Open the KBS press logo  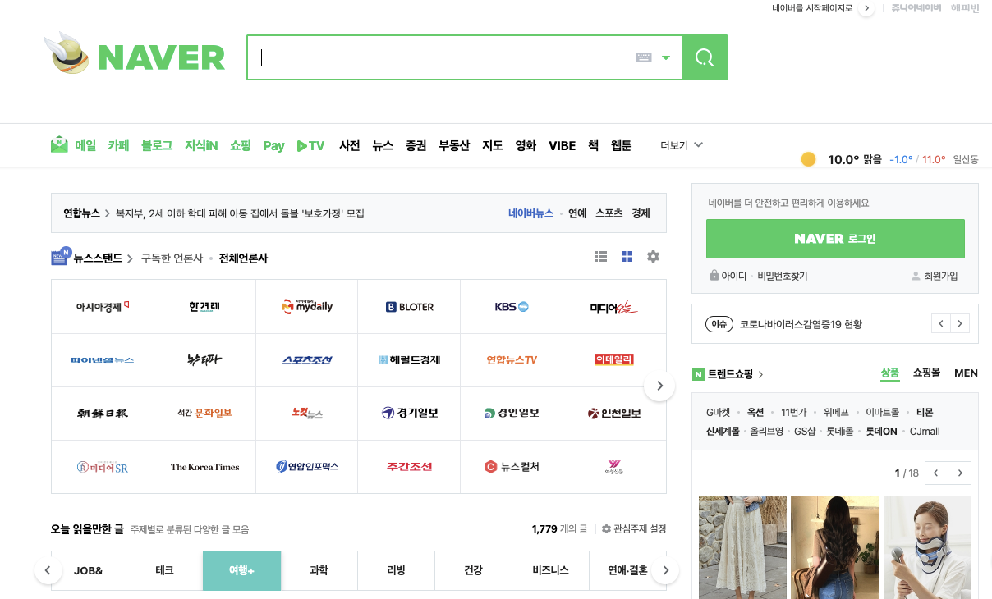pyautogui.click(x=512, y=306)
